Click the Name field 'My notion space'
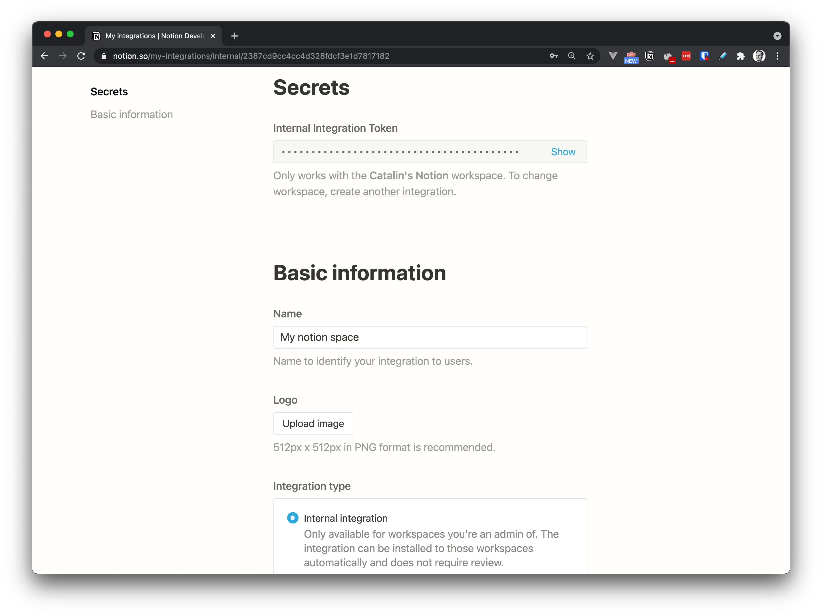The width and height of the screenshot is (822, 616). pyautogui.click(x=430, y=337)
